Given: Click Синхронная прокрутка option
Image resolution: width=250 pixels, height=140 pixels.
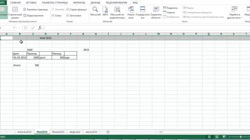Looking at the screenshot, I should pyautogui.click(x=197, y=12).
